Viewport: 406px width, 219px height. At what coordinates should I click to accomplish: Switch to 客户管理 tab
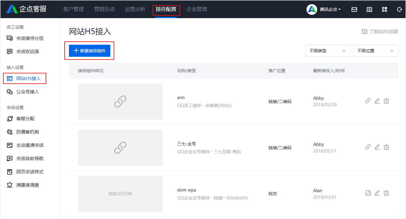click(x=73, y=9)
